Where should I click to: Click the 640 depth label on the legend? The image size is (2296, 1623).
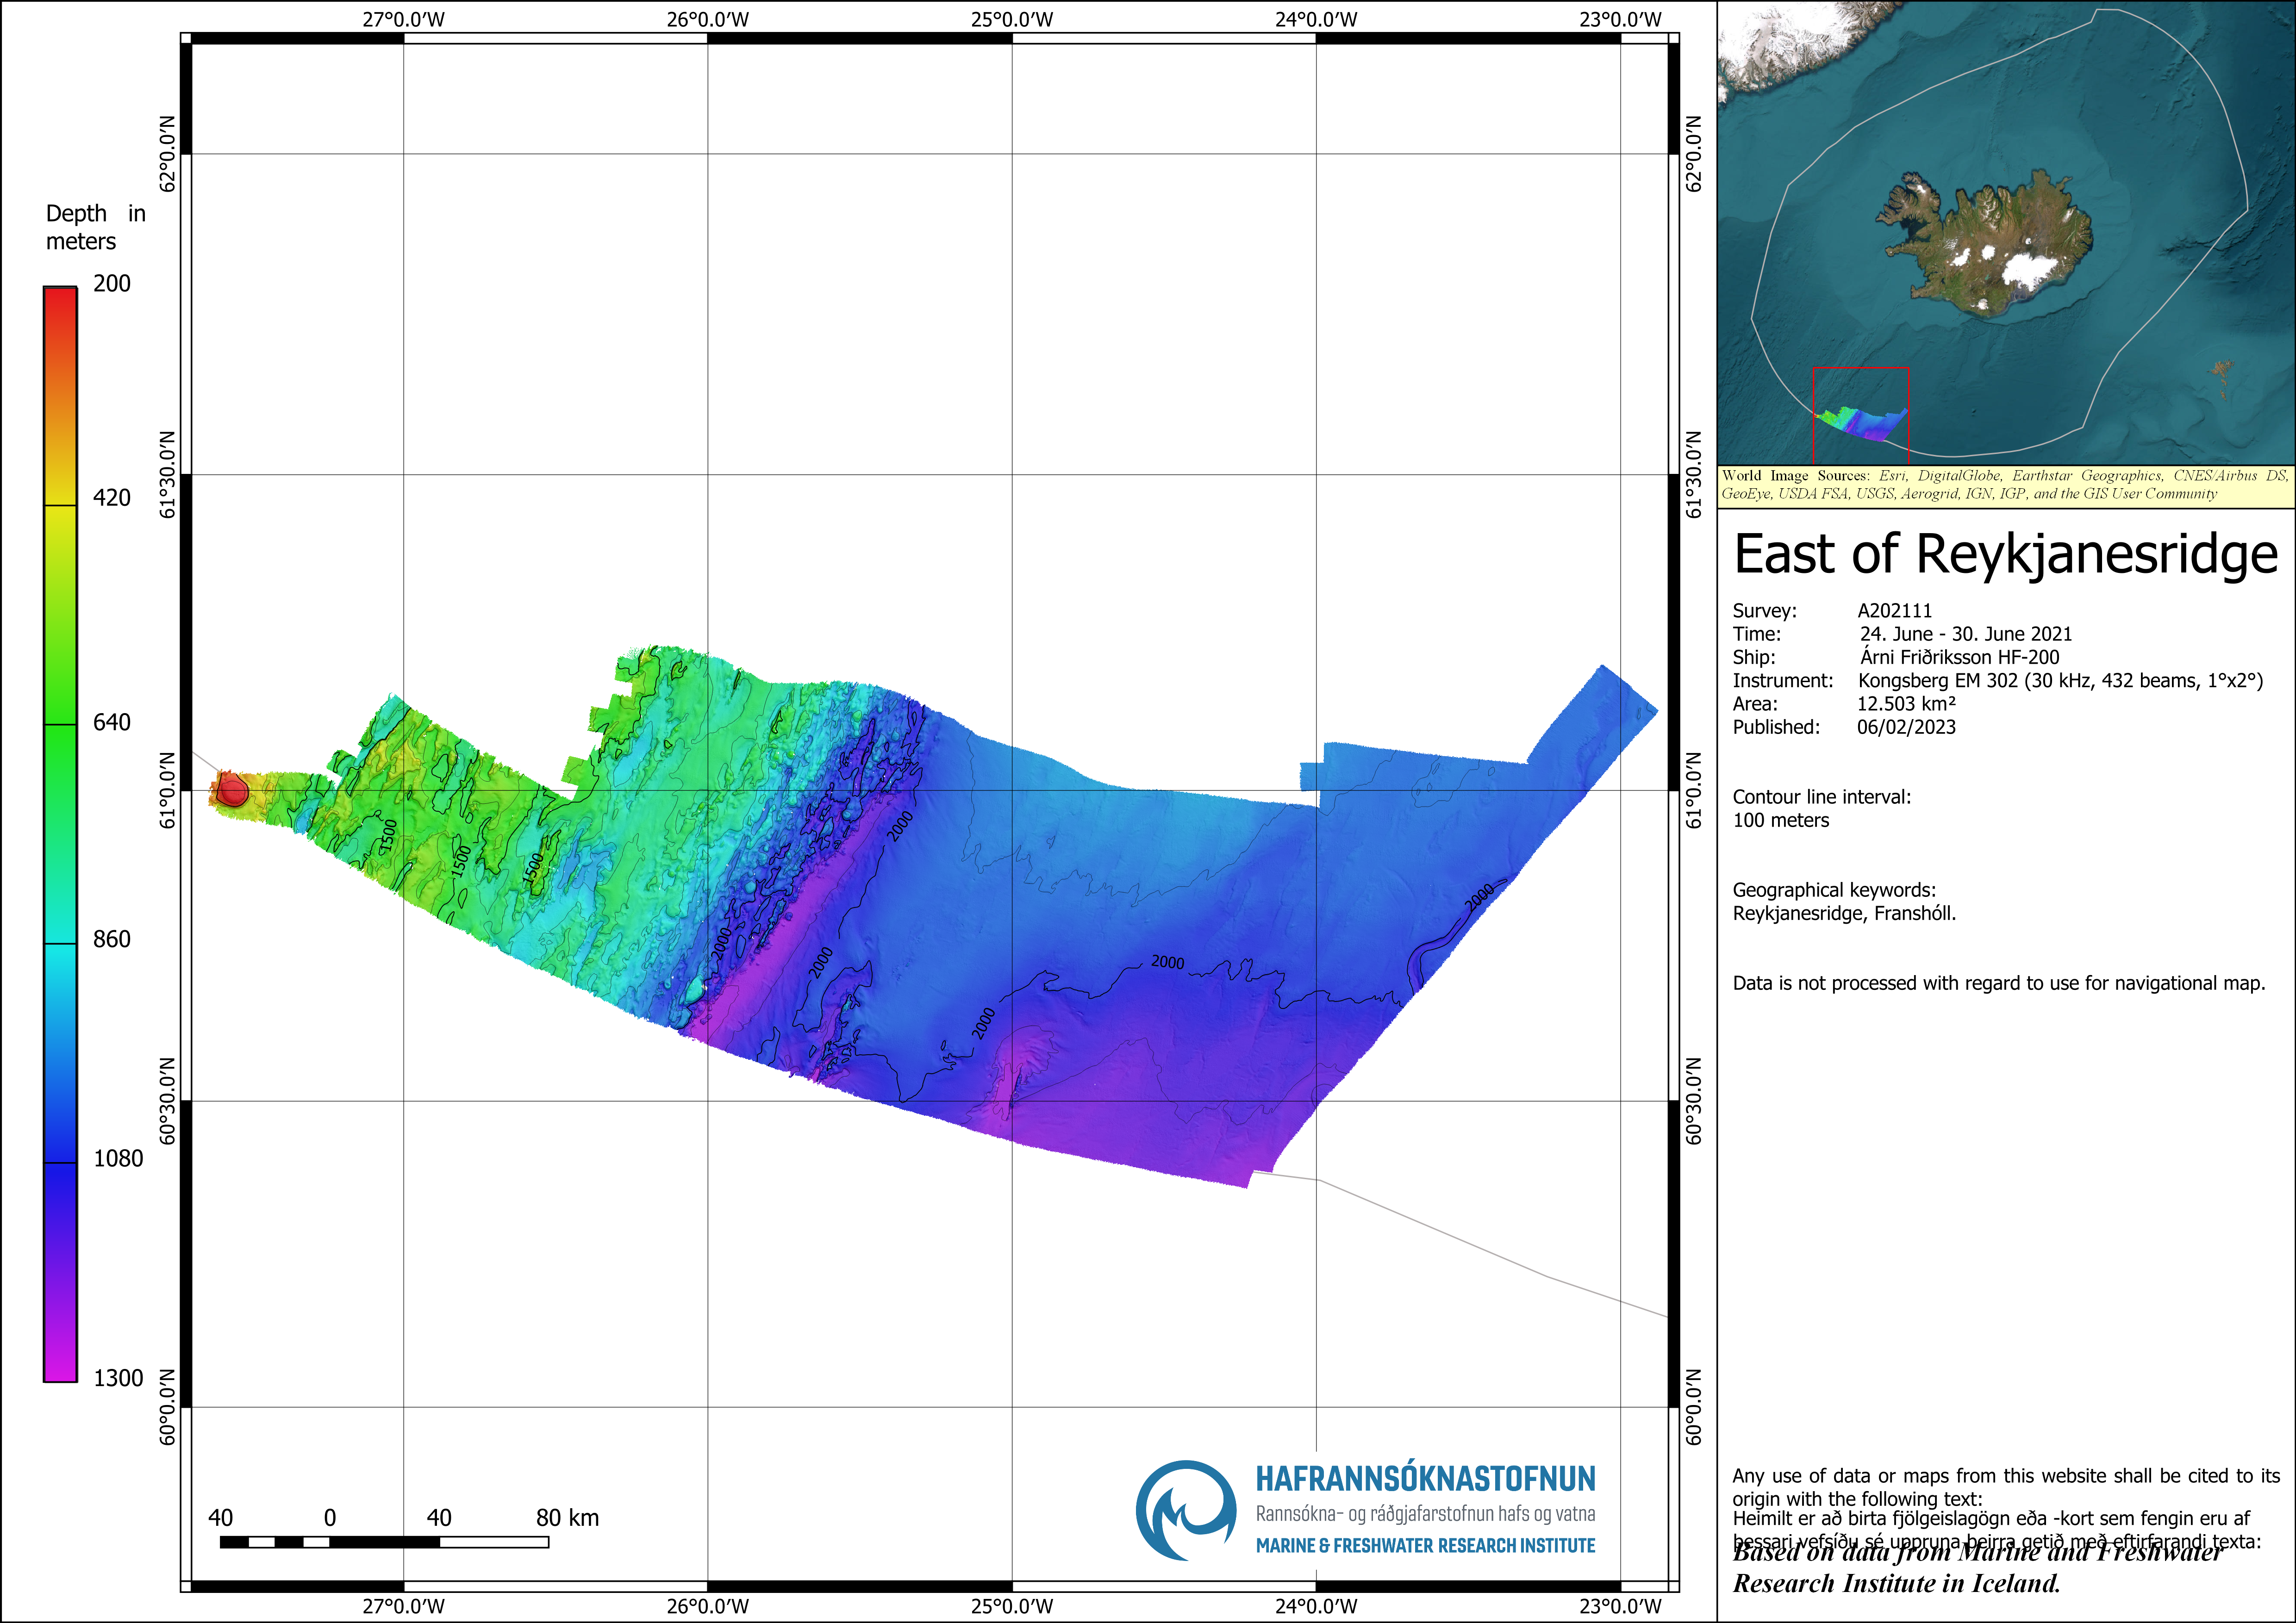pos(111,722)
